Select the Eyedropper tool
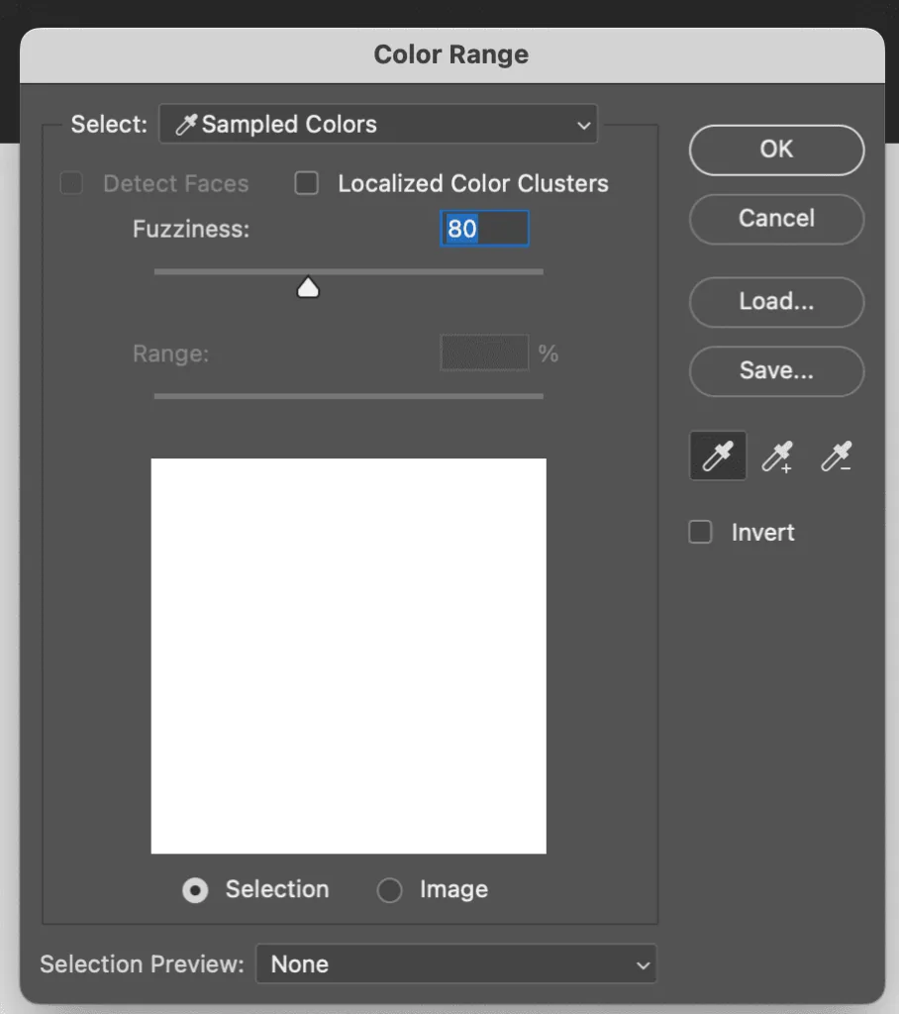This screenshot has height=1014, width=899. (x=718, y=456)
